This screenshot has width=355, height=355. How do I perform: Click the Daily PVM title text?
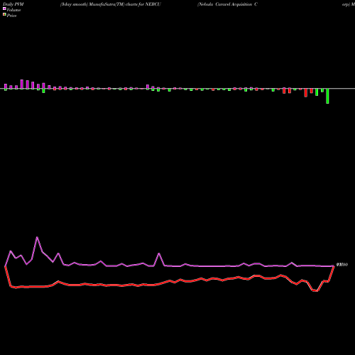click(13, 4)
